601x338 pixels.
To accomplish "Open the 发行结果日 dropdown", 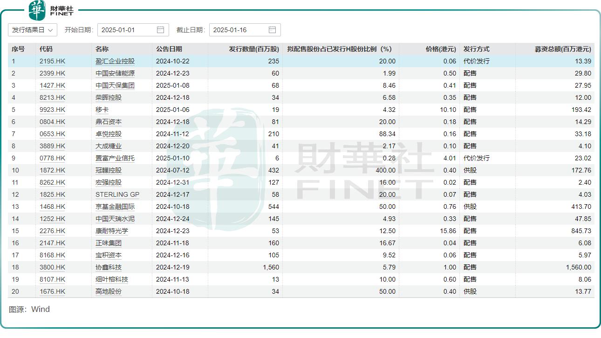I will pyautogui.click(x=33, y=30).
